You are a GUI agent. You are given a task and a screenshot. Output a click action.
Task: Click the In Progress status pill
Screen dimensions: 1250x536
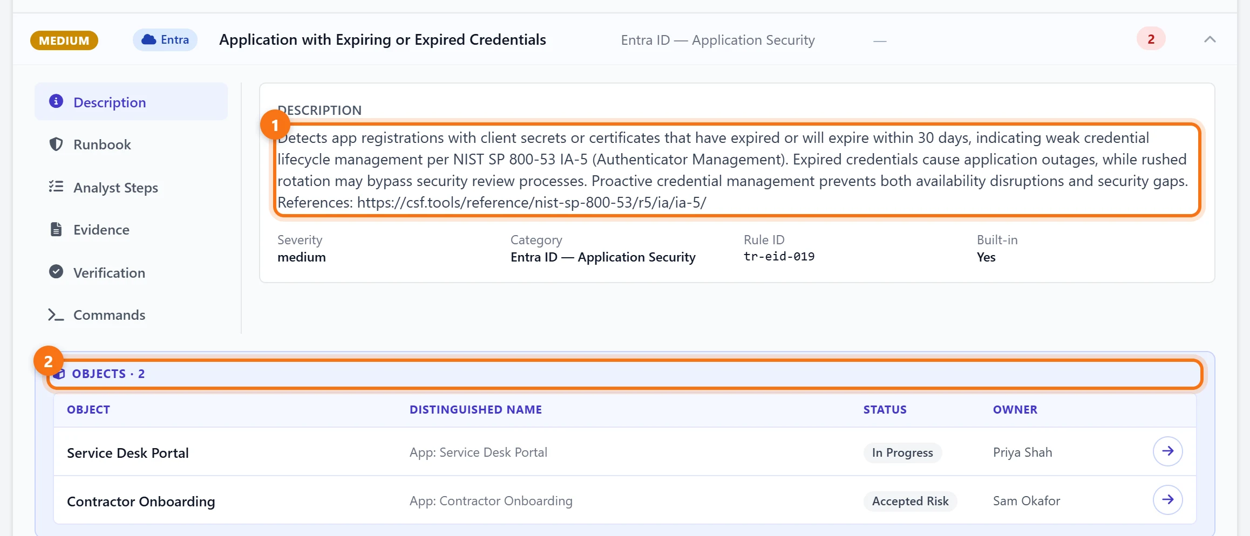[902, 452]
